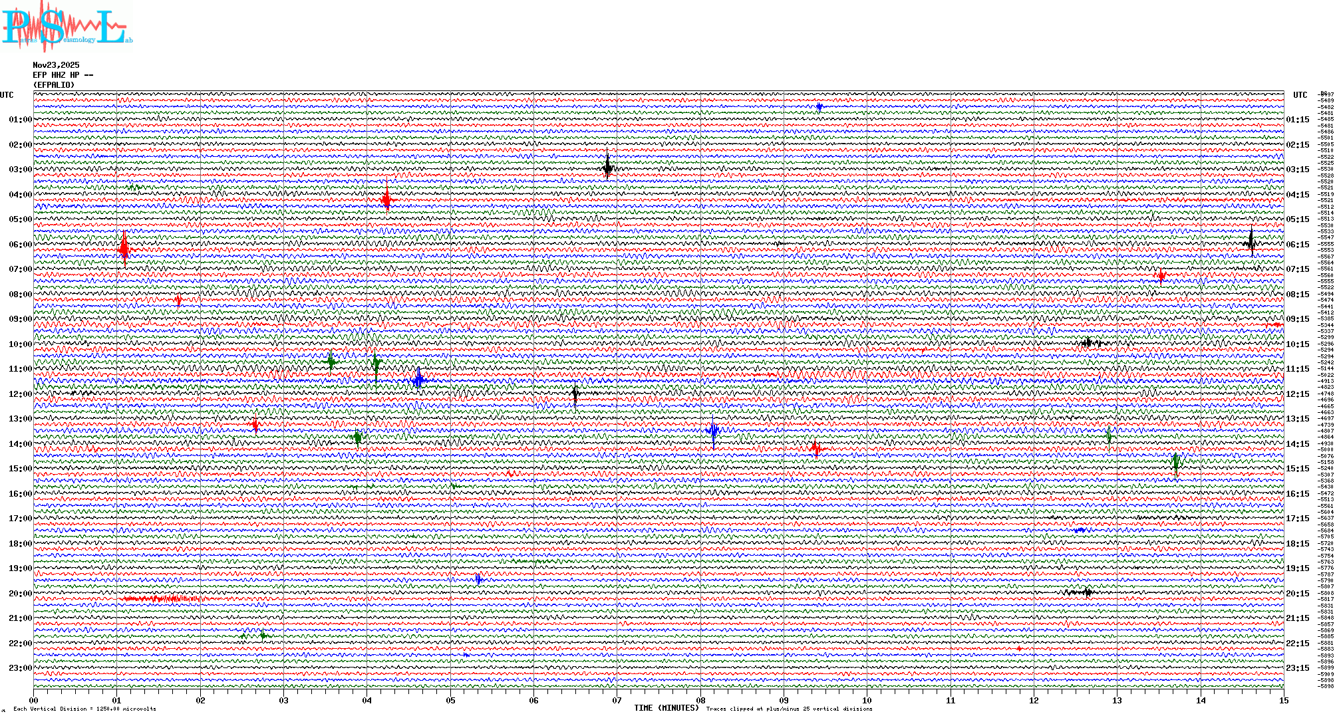Click the PSL Seismology Lab logo
Viewport: 1337px width, 718px height.
tap(65, 27)
